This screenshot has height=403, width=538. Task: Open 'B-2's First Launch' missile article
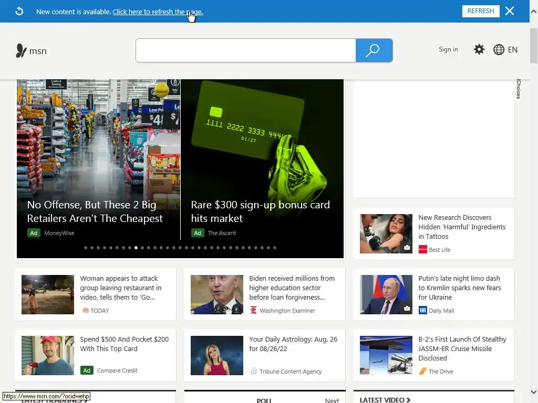click(x=462, y=348)
